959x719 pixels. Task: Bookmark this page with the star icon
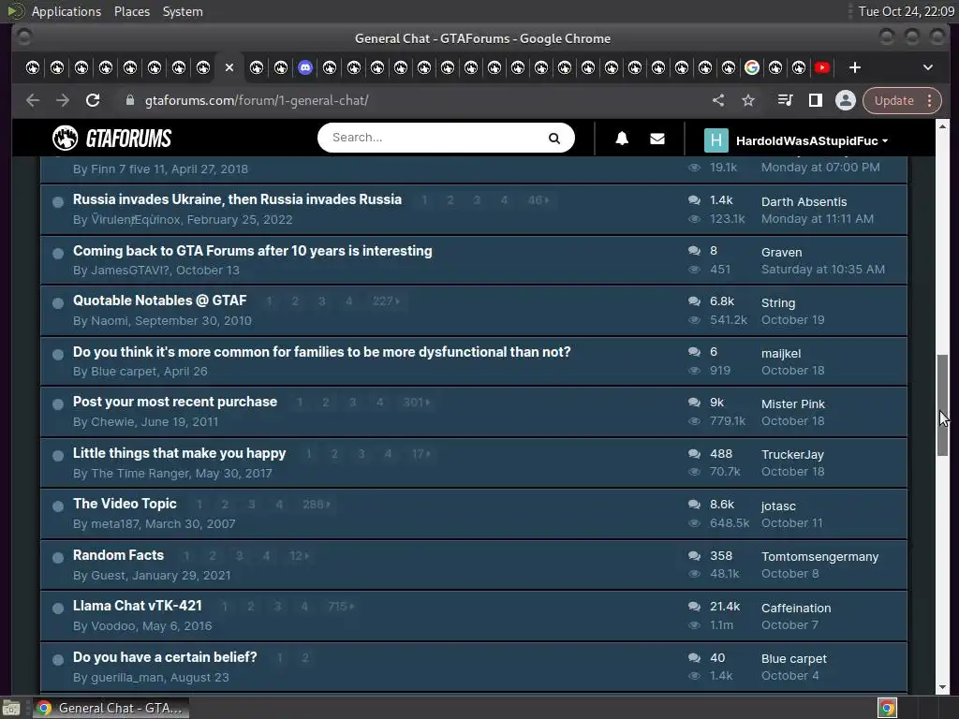[748, 100]
